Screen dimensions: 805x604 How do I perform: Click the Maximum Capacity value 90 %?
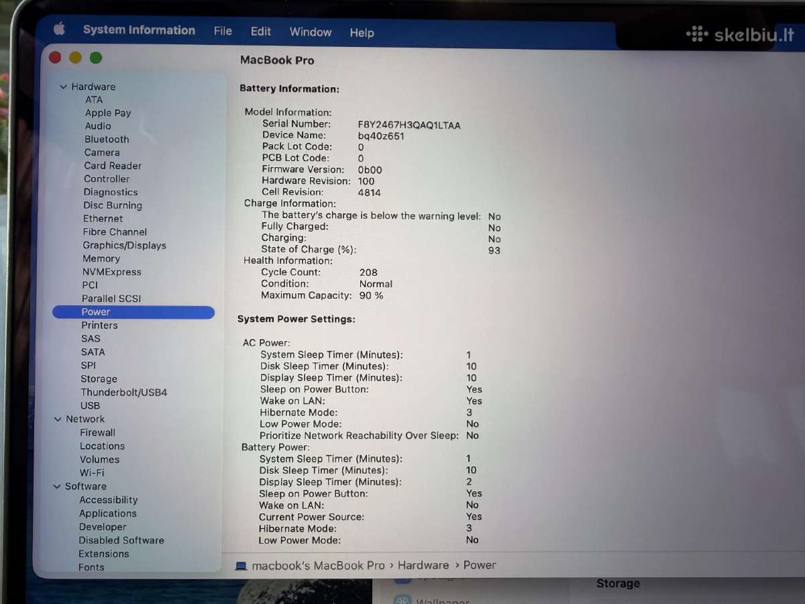[371, 295]
